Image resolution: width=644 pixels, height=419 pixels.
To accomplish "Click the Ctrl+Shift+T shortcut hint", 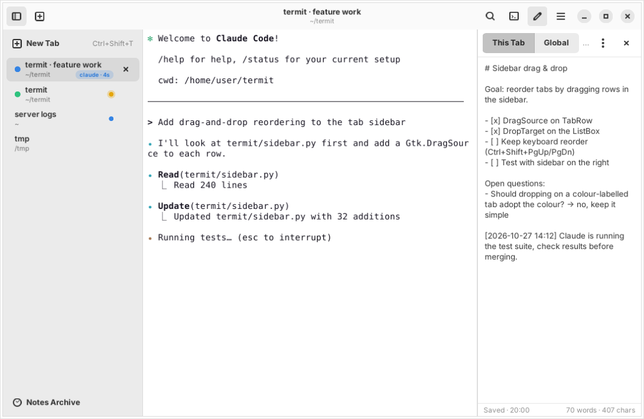I will [x=112, y=44].
